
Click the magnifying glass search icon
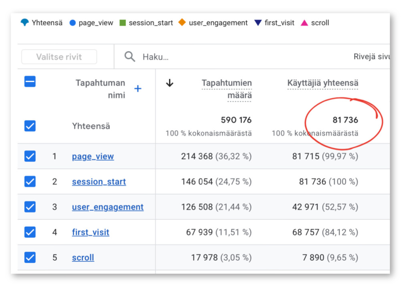130,57
